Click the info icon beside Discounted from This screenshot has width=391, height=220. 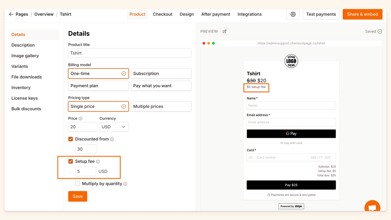[x=112, y=139]
